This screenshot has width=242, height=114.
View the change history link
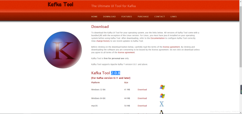[x=103, y=41]
